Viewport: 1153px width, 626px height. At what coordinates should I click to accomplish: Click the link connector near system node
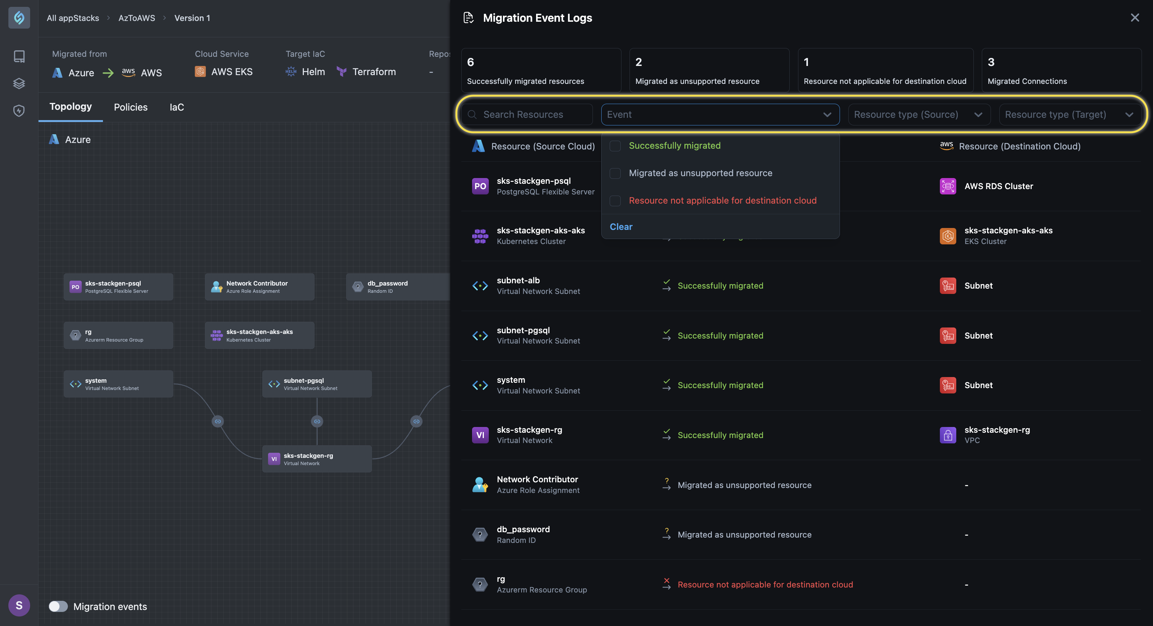218,421
